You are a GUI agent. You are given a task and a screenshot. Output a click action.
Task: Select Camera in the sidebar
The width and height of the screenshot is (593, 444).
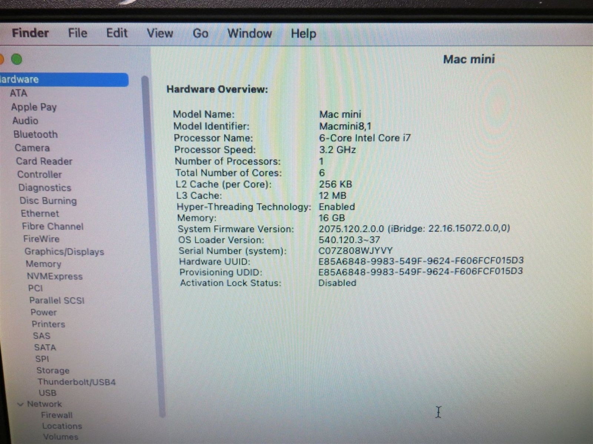[32, 148]
